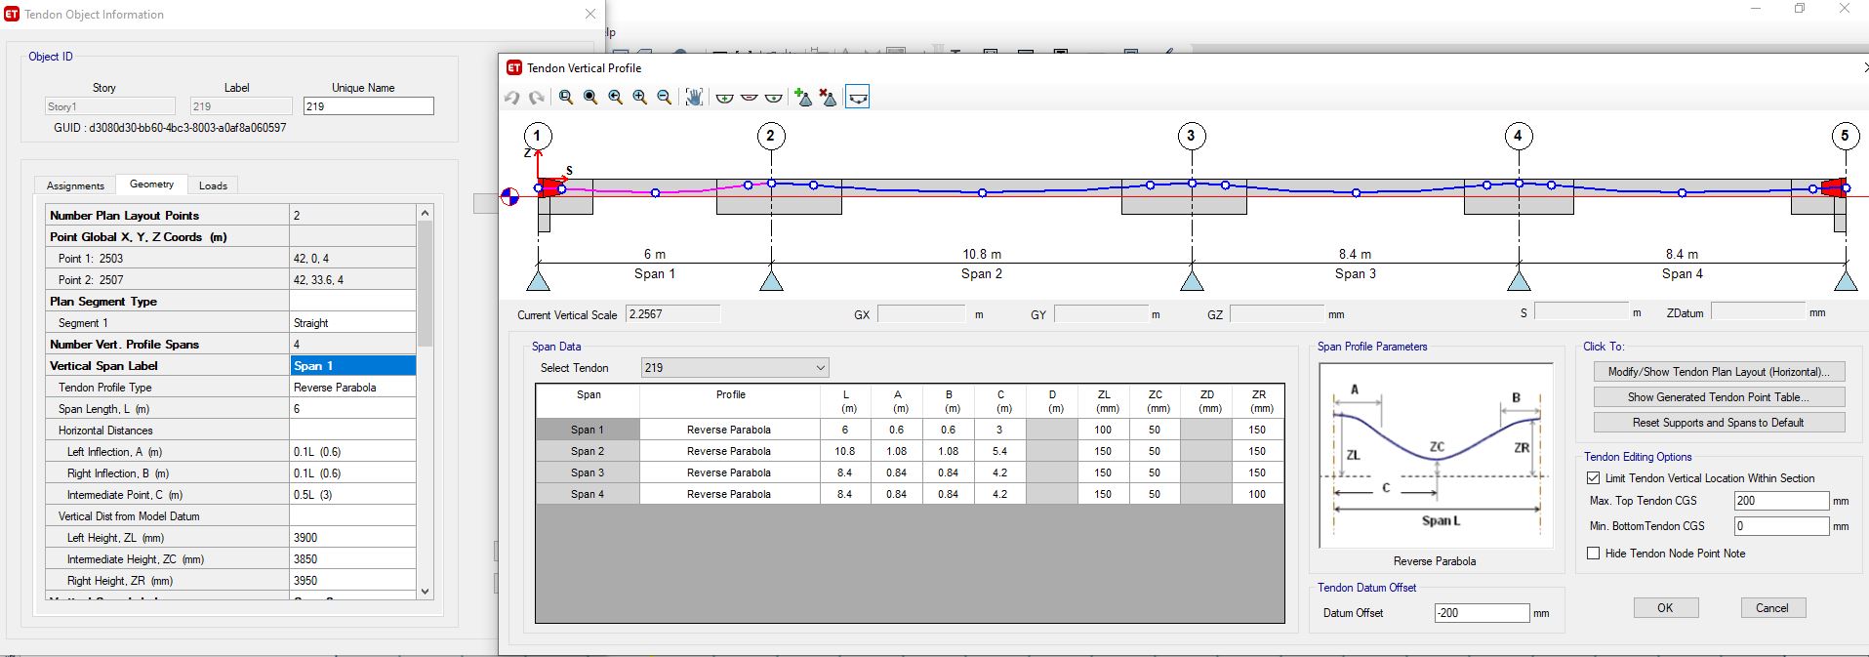1869x657 pixels.
Task: Click the Min. Bottom Tendon CGS field
Action: coord(1781,526)
